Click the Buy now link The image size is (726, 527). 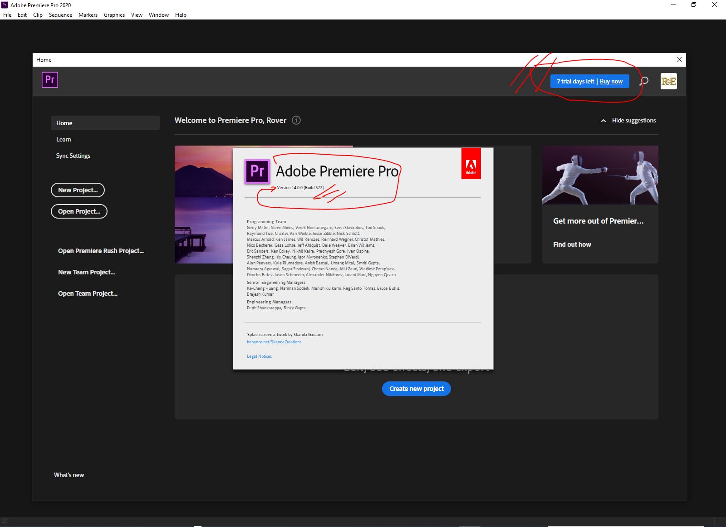pyautogui.click(x=611, y=82)
